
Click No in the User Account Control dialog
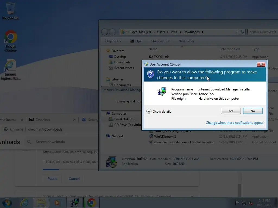pos(253,111)
